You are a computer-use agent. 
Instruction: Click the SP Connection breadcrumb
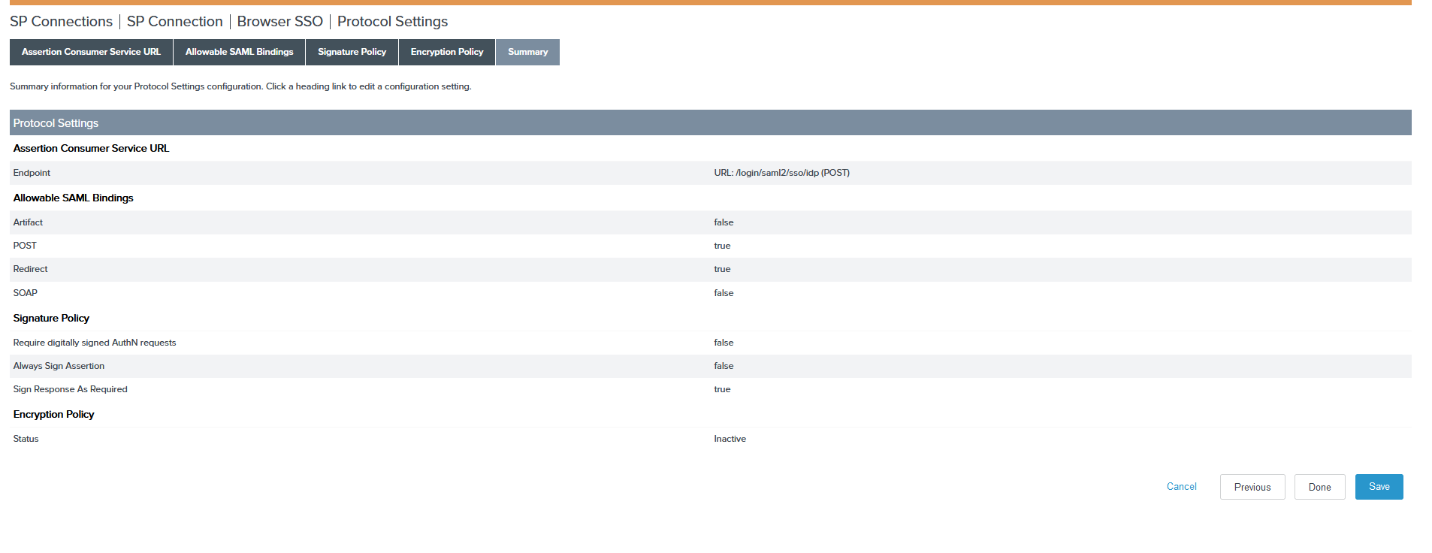[x=175, y=22]
